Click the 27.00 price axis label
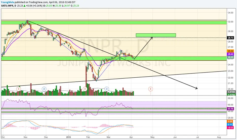237x140 pixels. click(230, 47)
